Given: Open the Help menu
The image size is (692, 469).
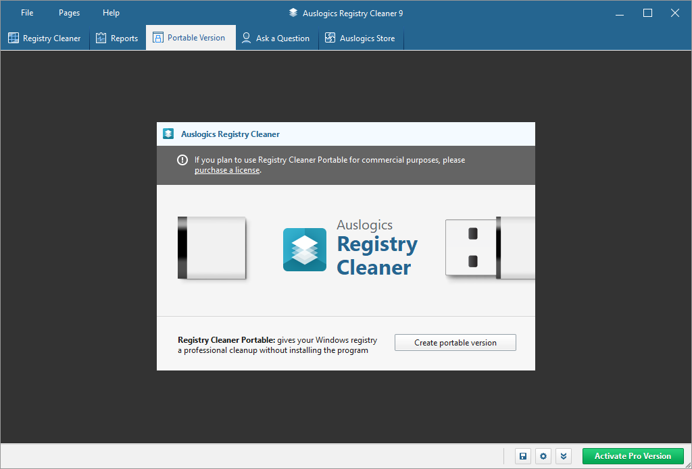Looking at the screenshot, I should 112,13.
